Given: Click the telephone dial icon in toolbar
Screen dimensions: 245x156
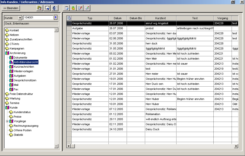Looking at the screenshot, I should [40, 8].
